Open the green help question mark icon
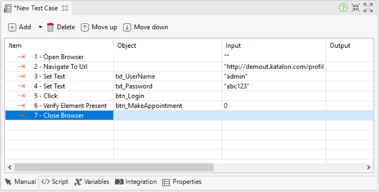The image size is (379, 192). (343, 8)
